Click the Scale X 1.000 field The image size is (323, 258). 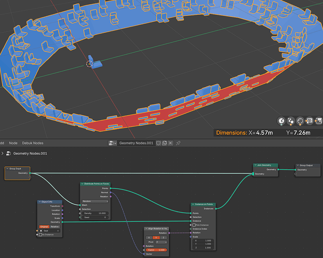point(203,240)
